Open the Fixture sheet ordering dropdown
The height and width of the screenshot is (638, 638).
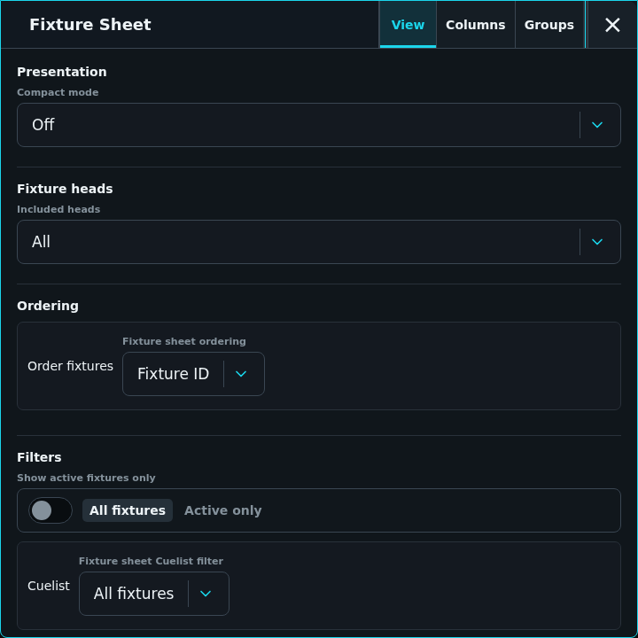193,374
